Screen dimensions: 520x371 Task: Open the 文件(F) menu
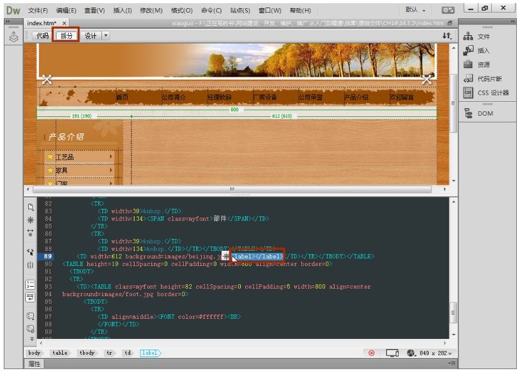coord(38,11)
